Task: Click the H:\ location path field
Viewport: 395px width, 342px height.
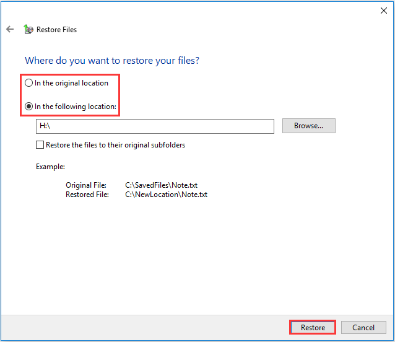Action: pyautogui.click(x=155, y=126)
